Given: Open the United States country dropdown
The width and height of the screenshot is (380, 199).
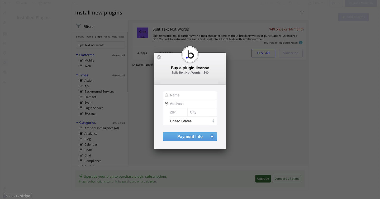Looking at the screenshot, I should (x=190, y=121).
